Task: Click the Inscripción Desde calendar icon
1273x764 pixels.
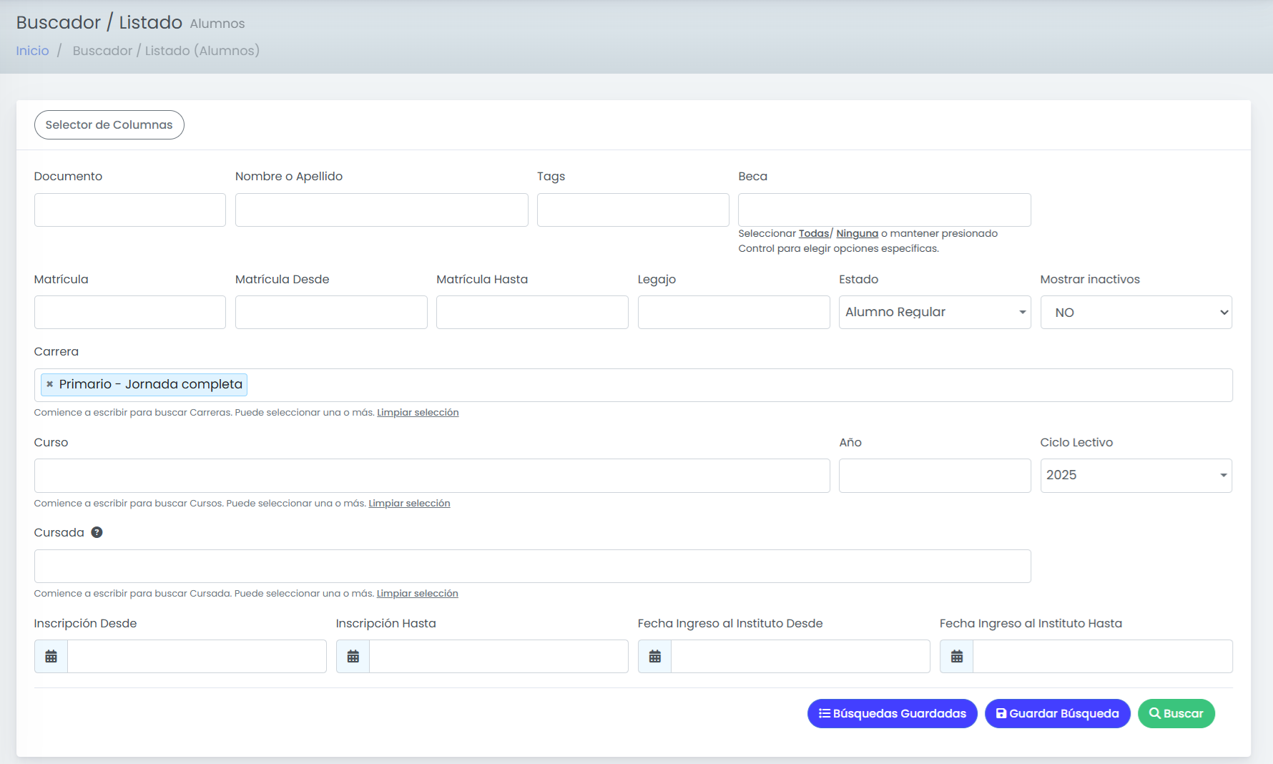Action: tap(51, 657)
